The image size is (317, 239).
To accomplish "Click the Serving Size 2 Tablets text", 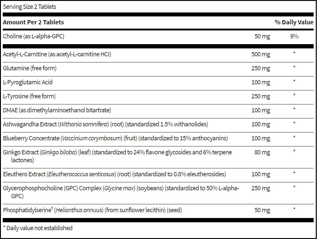I will click(x=30, y=7).
